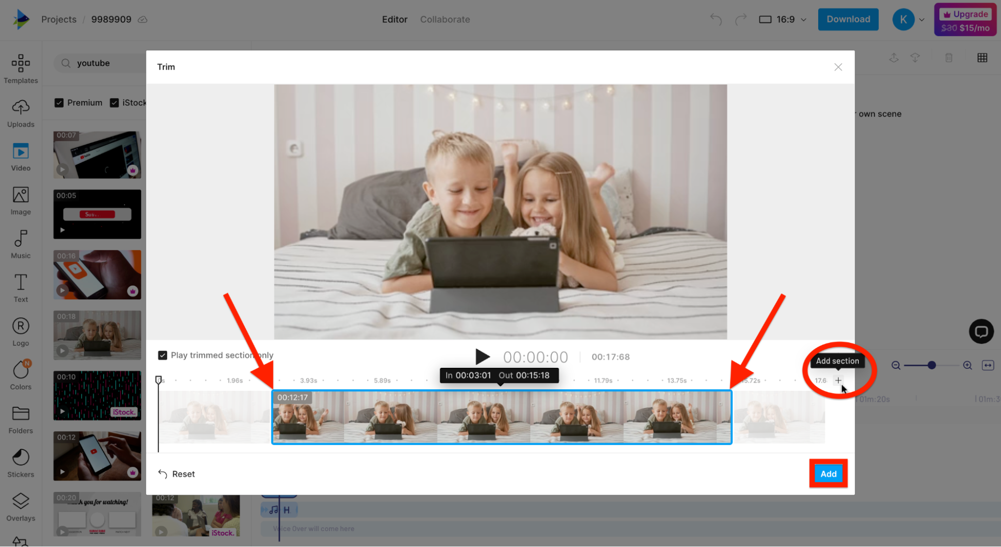Click the Add section plus icon
The width and height of the screenshot is (1001, 547).
[838, 380]
